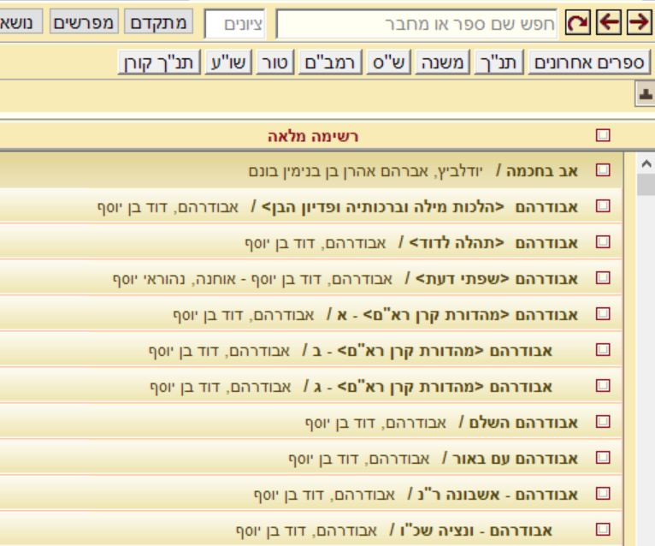Viewport: 655px width, 546px height.
Task: Check the box for אבודרהם שפתי דעת
Action: pyautogui.click(x=603, y=277)
